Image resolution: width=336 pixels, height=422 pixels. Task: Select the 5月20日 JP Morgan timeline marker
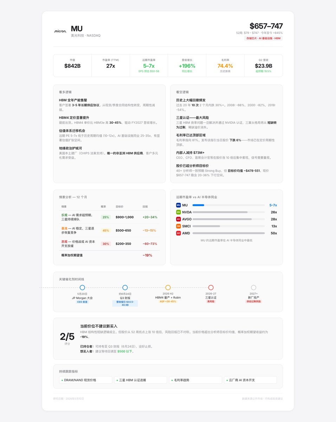82,287
